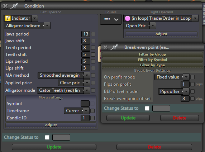
Task: Click Update in Break even point panel
Action: tap(128, 118)
